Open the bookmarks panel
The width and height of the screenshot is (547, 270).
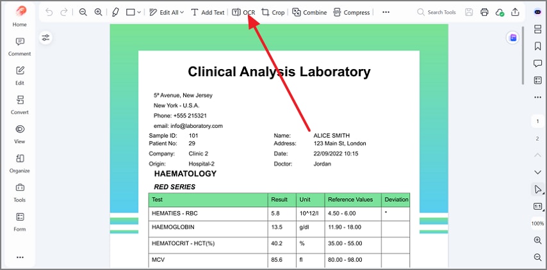[x=537, y=46]
